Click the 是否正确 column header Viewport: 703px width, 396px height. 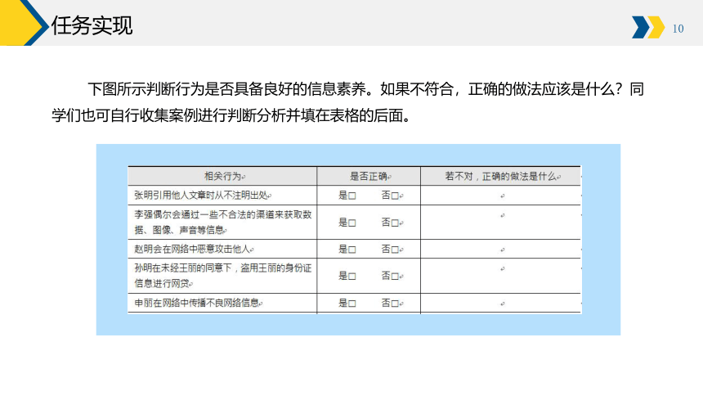pyautogui.click(x=369, y=176)
